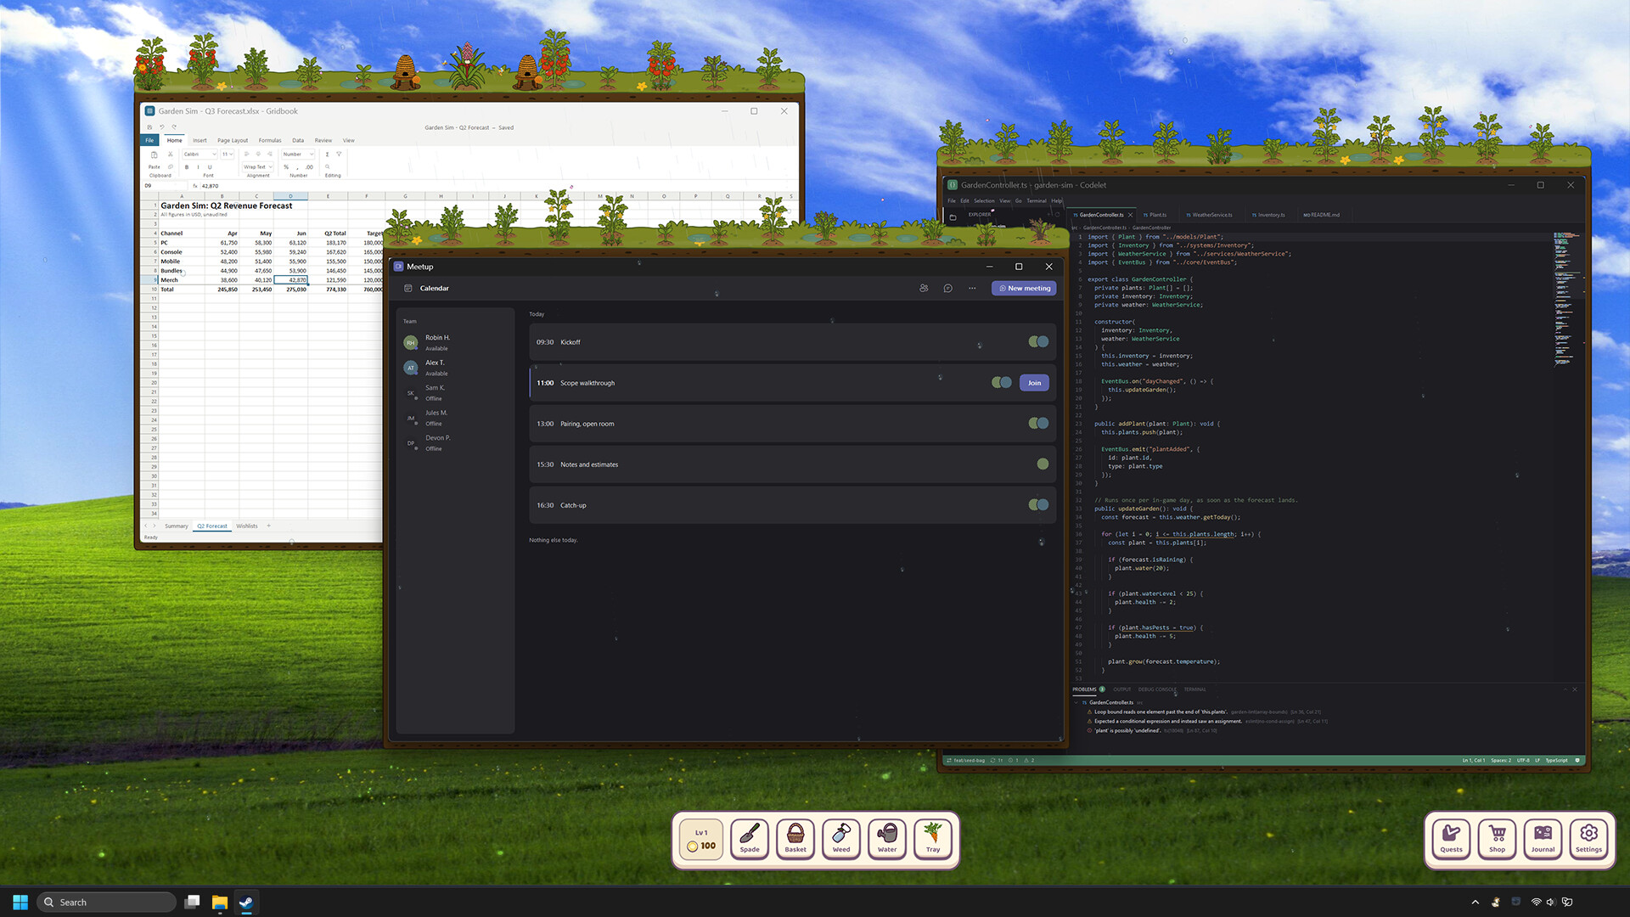Open more options ellipsis in Meetup
The width and height of the screenshot is (1630, 917).
pyautogui.click(x=972, y=288)
